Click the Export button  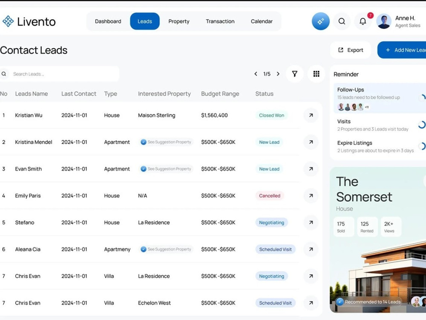click(351, 50)
